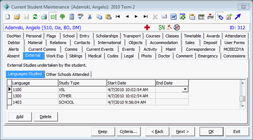Image resolution: width=253 pixels, height=140 pixels.
Task: Jump to first record icon
Action: [118, 16]
